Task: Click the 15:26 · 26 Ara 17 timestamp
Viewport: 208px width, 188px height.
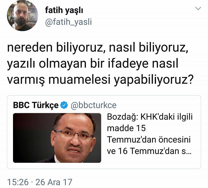Action: (x=40, y=182)
